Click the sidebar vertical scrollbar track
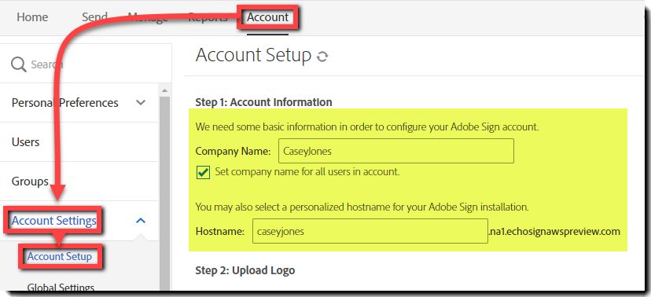 [164, 192]
